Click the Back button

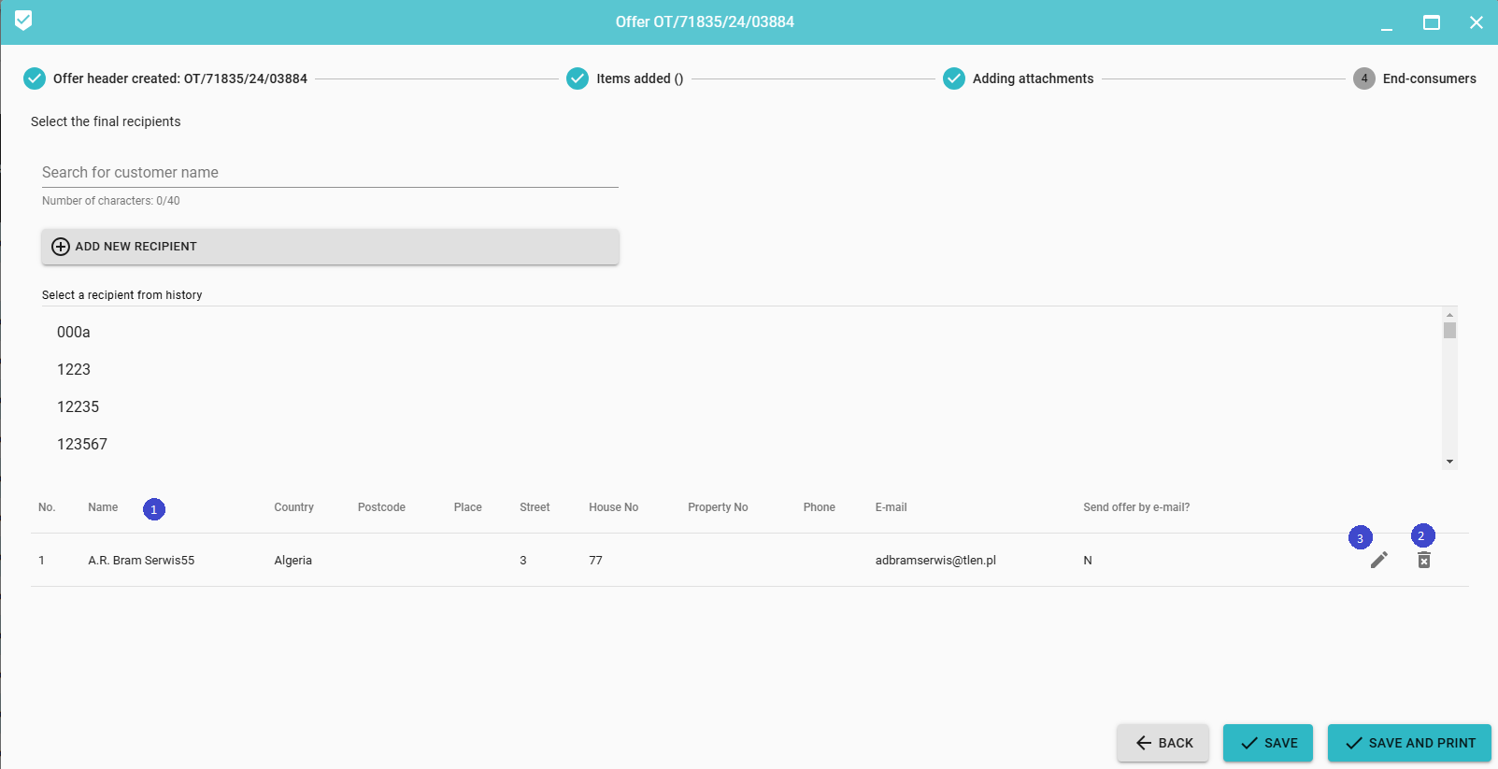[1163, 743]
